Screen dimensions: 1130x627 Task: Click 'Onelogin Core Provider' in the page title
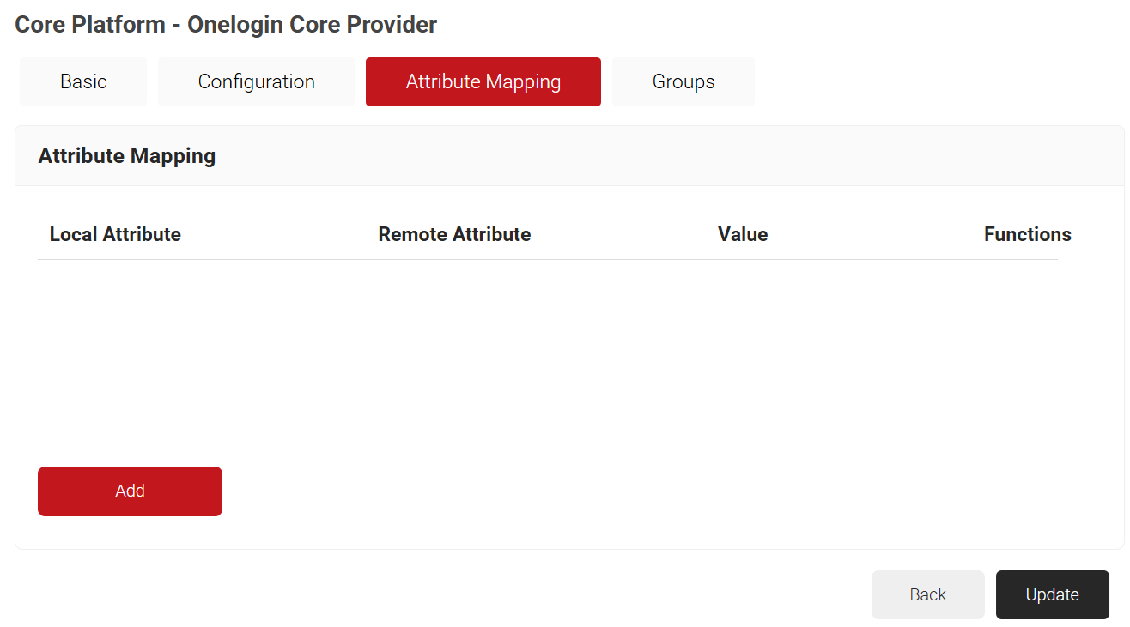pos(312,25)
